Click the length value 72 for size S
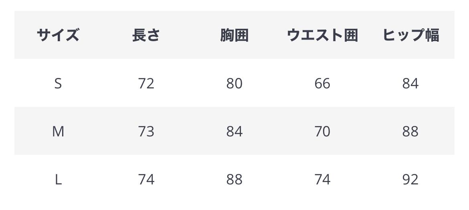Viewport: 469px width, 210px height. 146,84
